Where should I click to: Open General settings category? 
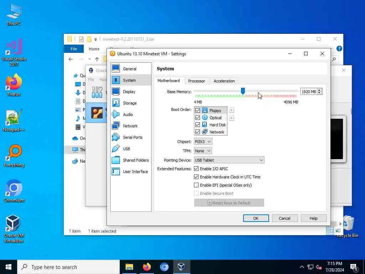[x=130, y=69]
